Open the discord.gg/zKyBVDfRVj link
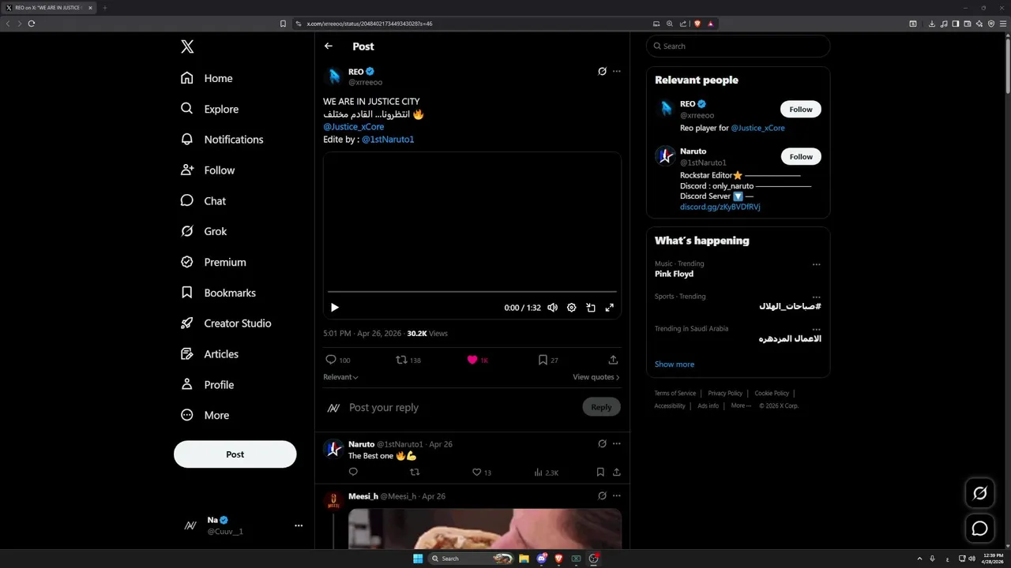Image resolution: width=1011 pixels, height=568 pixels. (720, 207)
